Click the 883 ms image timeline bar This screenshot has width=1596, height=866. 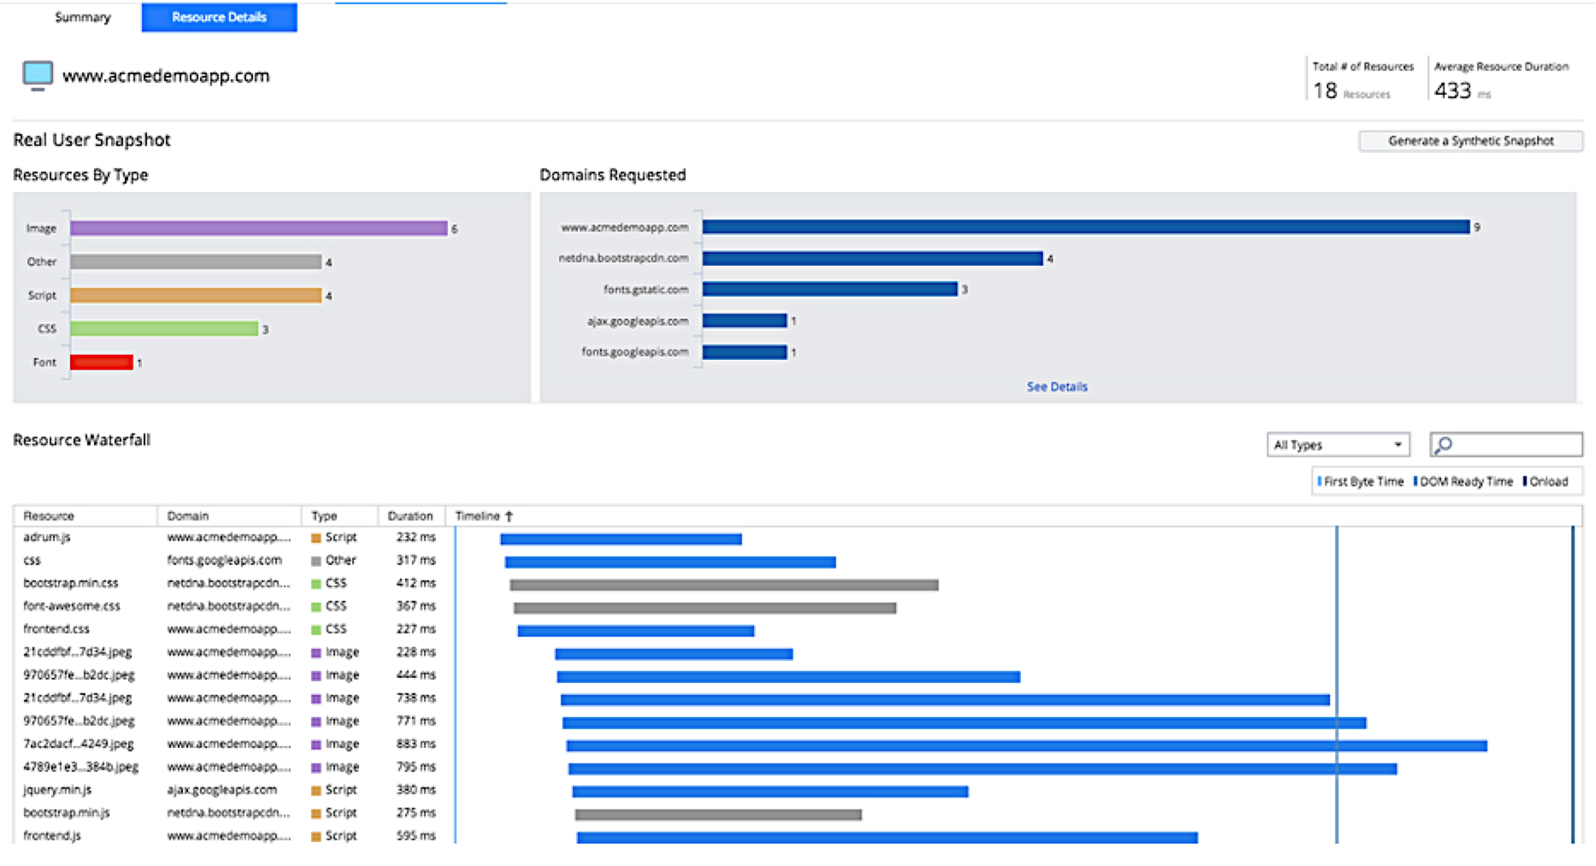[x=1027, y=746]
